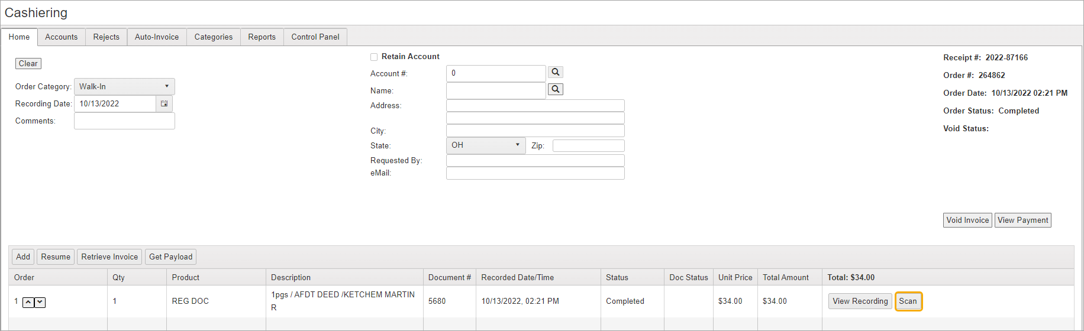Click into the Comments input field
The width and height of the screenshot is (1084, 331).
[x=124, y=121]
